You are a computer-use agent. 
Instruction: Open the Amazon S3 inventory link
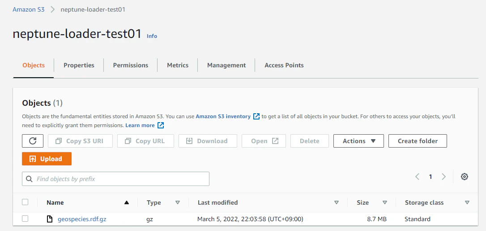click(223, 116)
